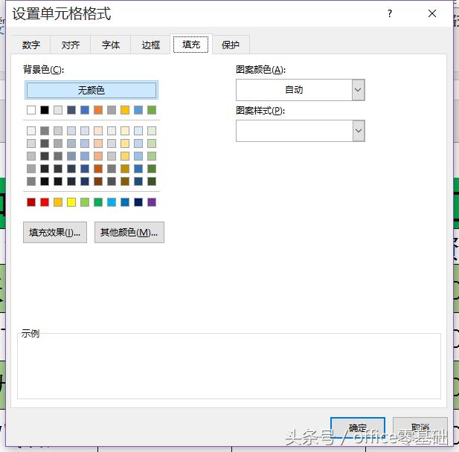The width and height of the screenshot is (459, 452).
Task: Confirm with the 确定 button
Action: click(x=357, y=428)
